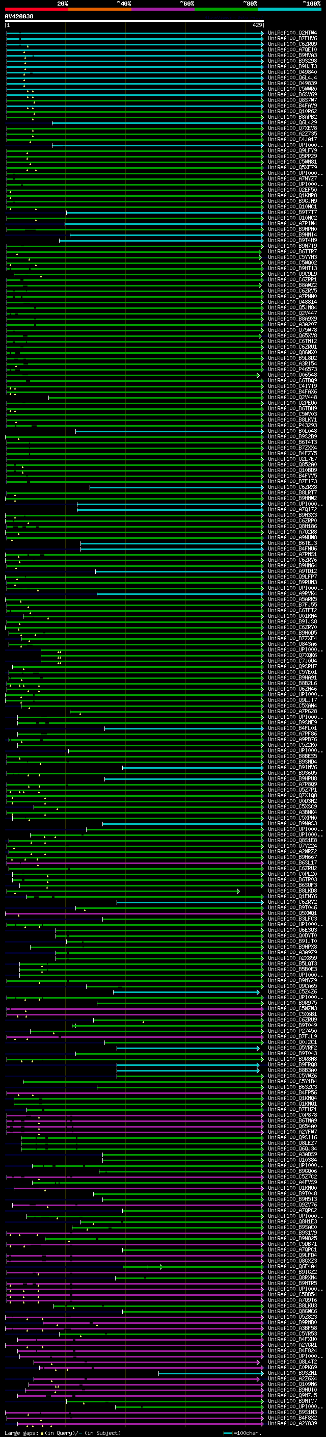This screenshot has height=1437, width=326.
Task: Select entry UniRef100_B4FAV9
Action: point(292,106)
